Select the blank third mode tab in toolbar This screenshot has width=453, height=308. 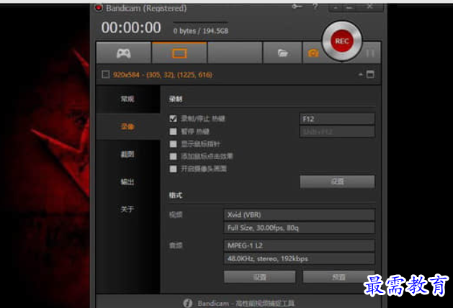coord(235,53)
